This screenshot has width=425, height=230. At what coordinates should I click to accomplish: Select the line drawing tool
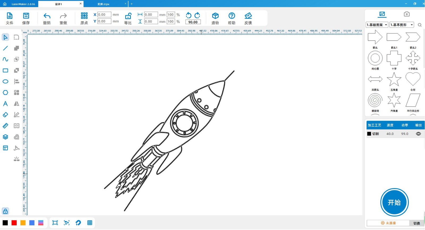pos(5,48)
